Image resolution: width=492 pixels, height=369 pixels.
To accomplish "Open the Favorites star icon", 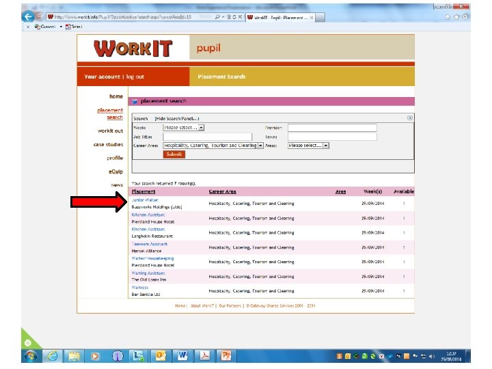I will [x=456, y=17].
